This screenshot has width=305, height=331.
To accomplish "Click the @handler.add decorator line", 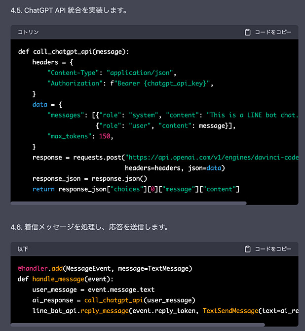I will pos(105,269).
